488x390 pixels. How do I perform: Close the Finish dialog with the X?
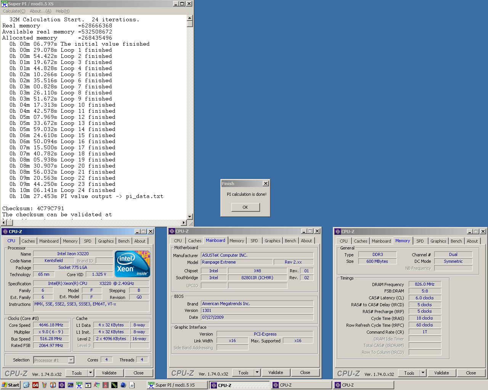point(266,184)
